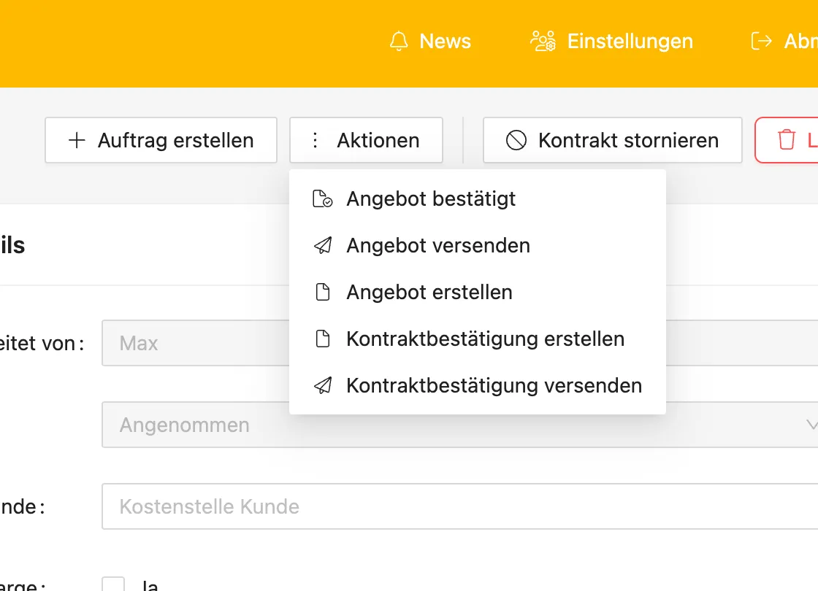
Task: Focus the Kostenstelle Kunde input field
Action: 460,506
